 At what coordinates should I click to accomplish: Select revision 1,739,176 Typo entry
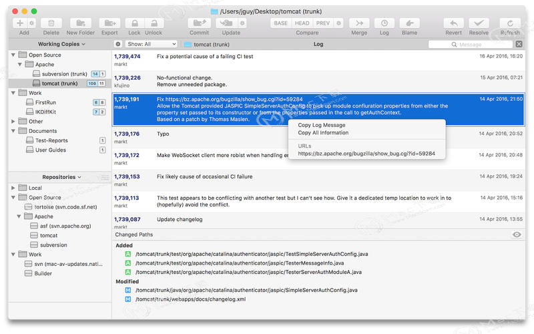[x=318, y=138]
